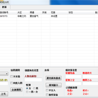Click the 星舞之尘 input field

point(73,84)
